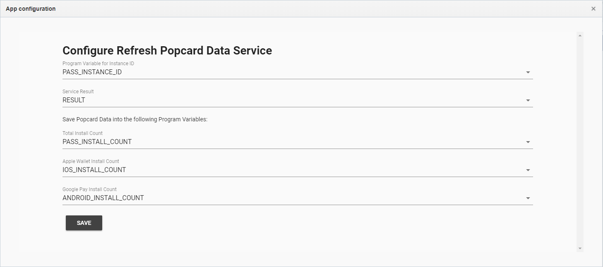Image resolution: width=603 pixels, height=267 pixels.
Task: Click the Configure Refresh Popcard Data Service heading
Action: click(167, 50)
